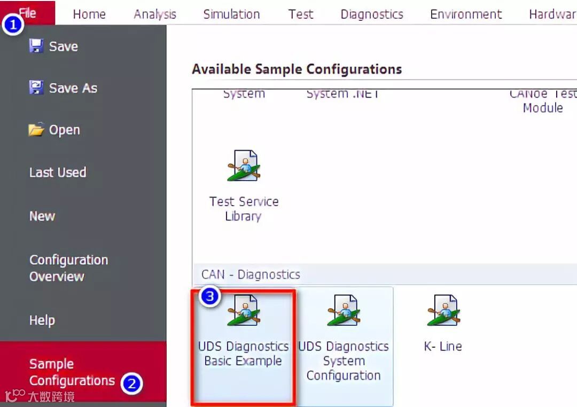Switch to the Home tab
Viewport: 577px width, 407px height.
89,14
